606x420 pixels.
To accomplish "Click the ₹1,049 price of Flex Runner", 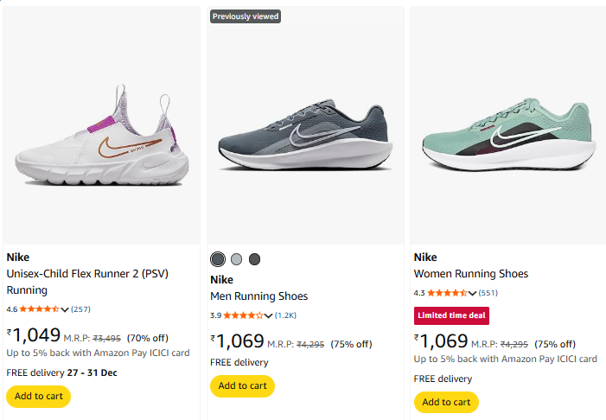I will 35,335.
